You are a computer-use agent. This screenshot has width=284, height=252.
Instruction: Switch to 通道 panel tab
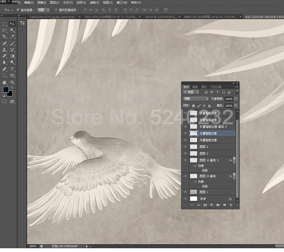click(195, 87)
